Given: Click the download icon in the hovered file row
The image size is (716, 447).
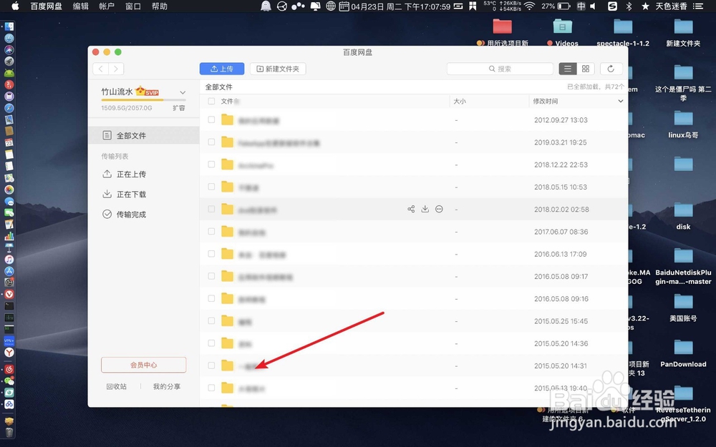Looking at the screenshot, I should pos(425,209).
